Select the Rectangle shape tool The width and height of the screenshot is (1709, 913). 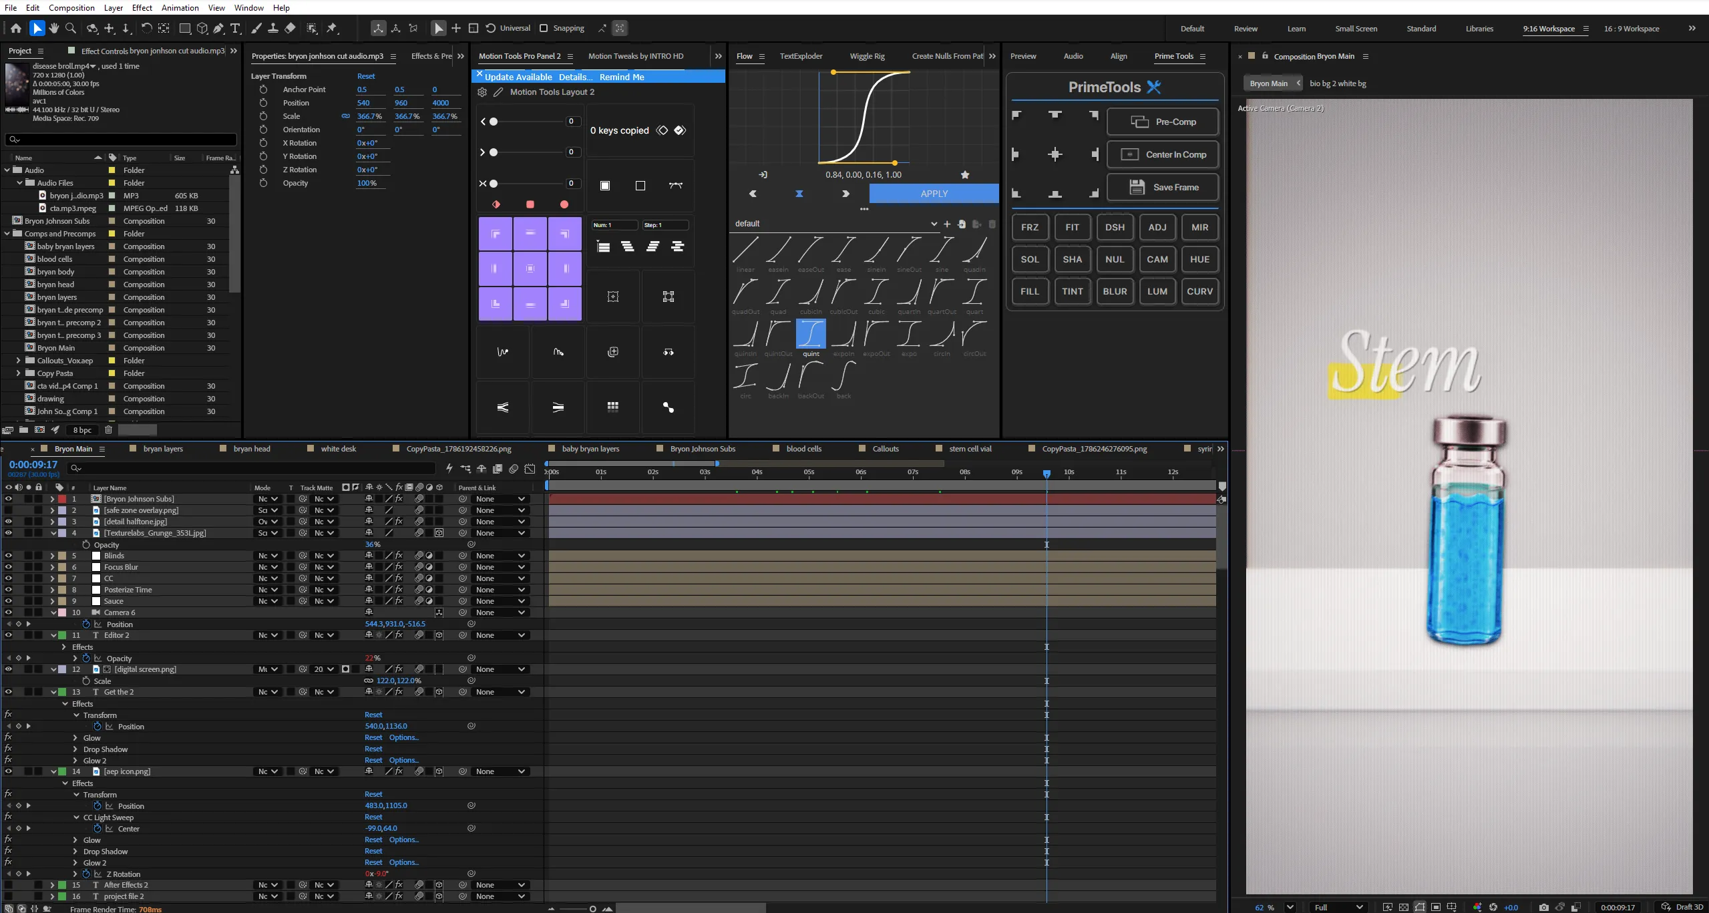tap(185, 28)
